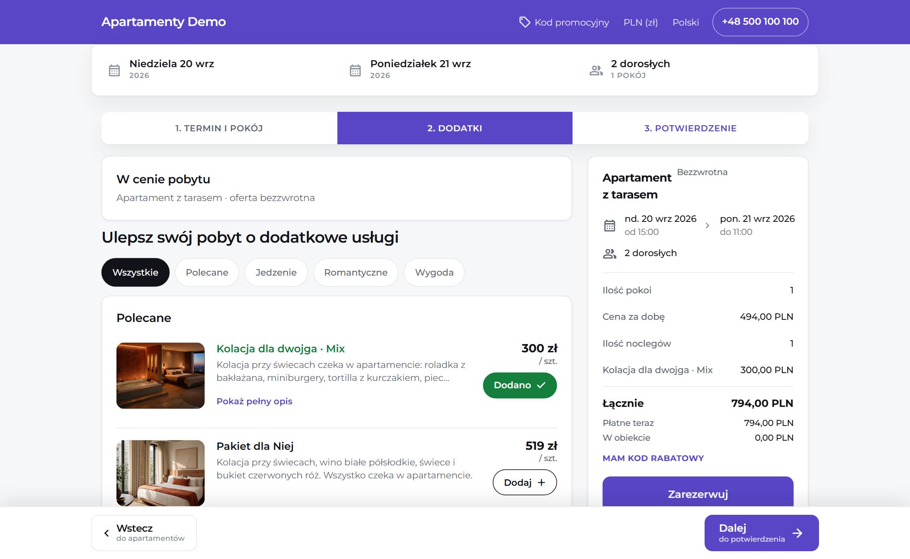Click the check-in calendar icon
This screenshot has height=559, width=910.
(114, 70)
